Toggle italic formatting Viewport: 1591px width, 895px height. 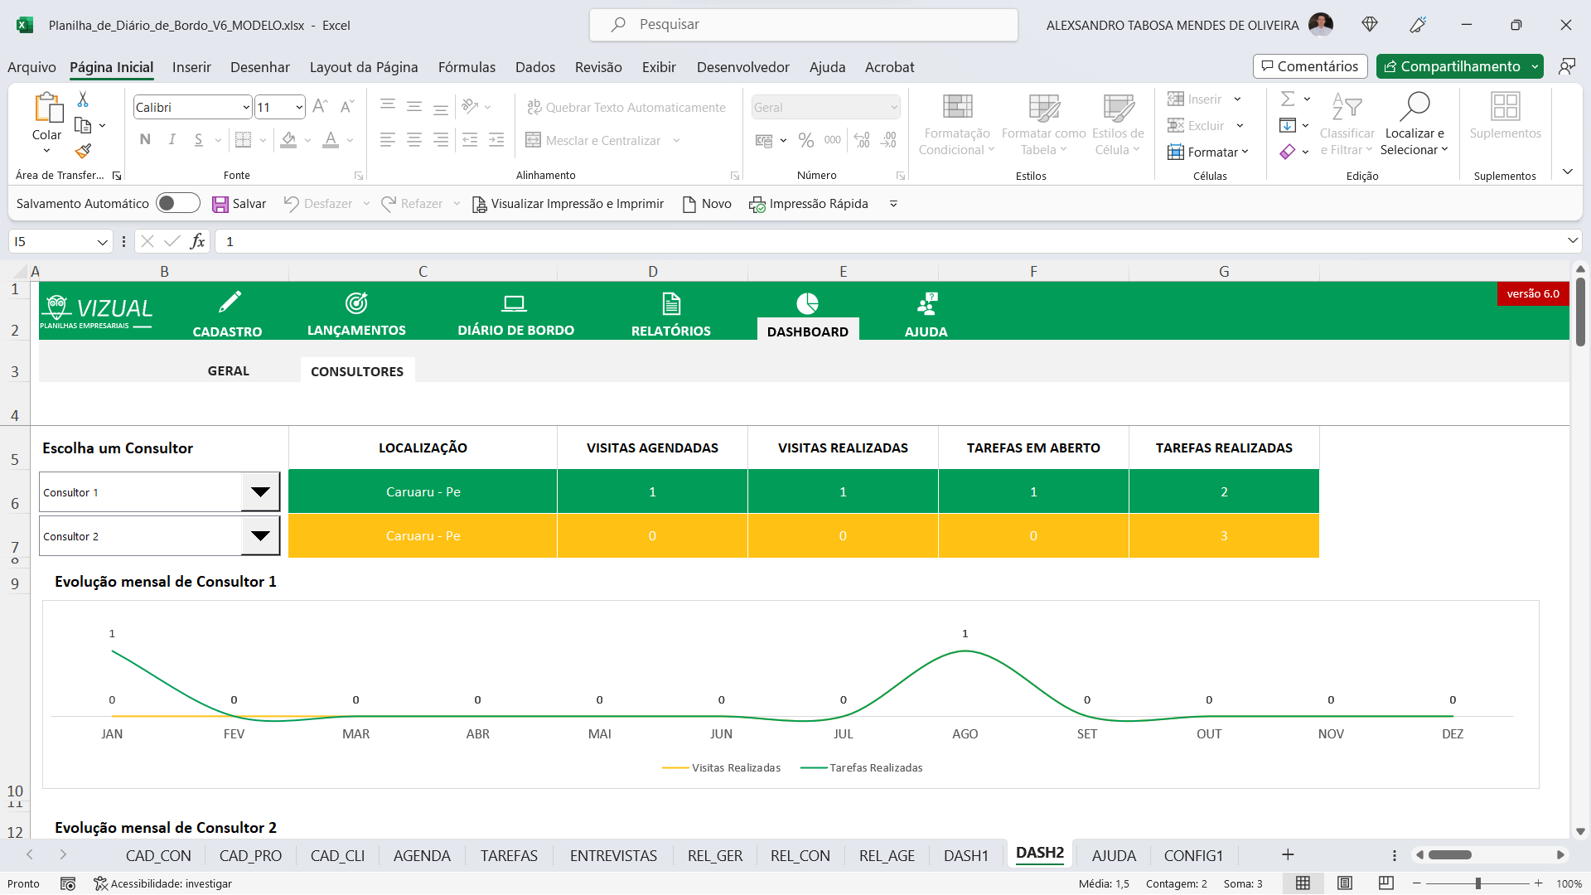172,139
